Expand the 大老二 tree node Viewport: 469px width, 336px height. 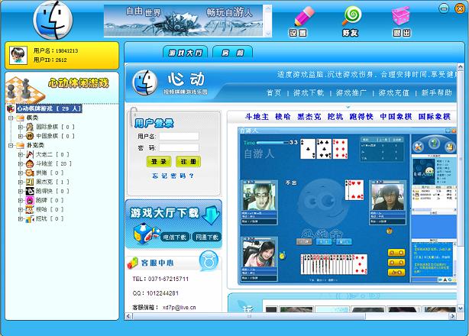pyautogui.click(x=21, y=154)
